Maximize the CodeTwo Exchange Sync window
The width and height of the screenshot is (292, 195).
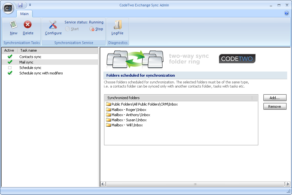click(x=279, y=5)
